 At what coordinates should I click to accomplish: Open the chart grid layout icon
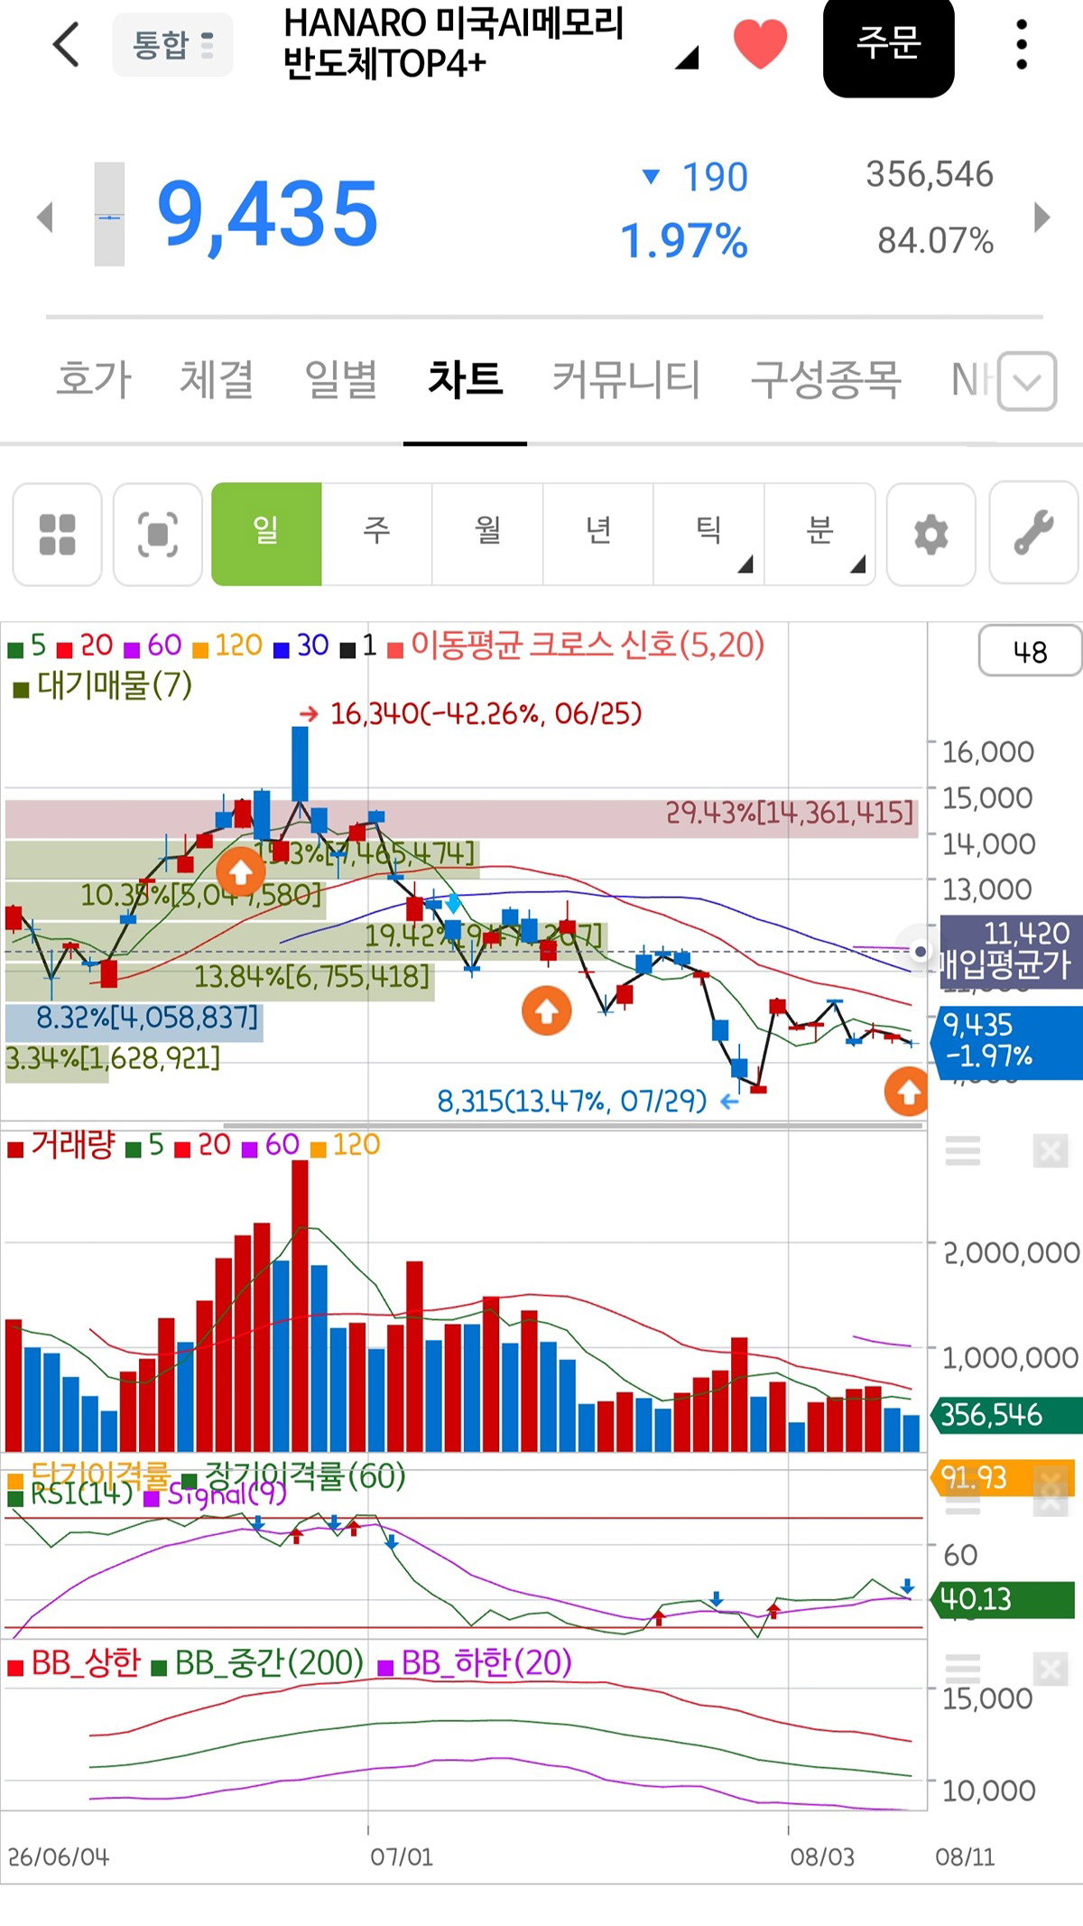[x=57, y=534]
